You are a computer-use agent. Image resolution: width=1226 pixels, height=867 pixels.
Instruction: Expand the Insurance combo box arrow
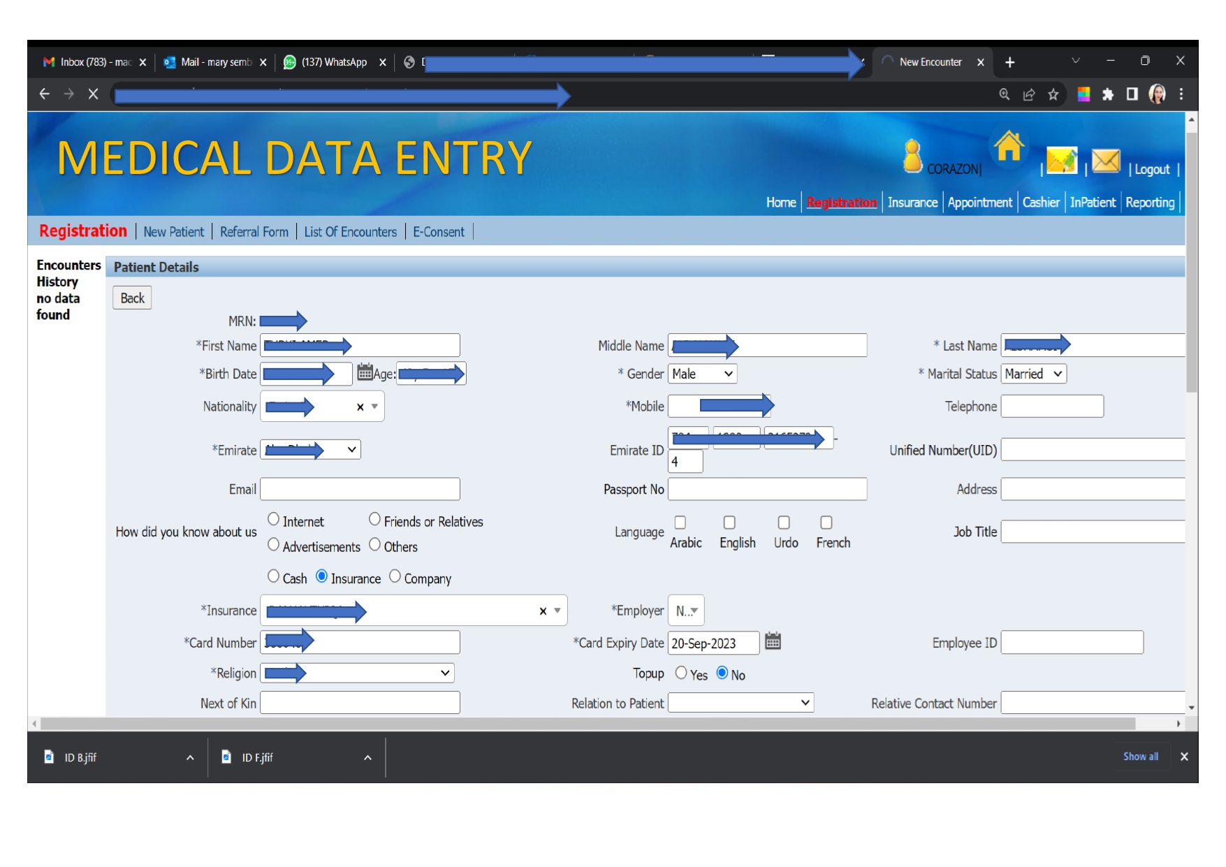pos(557,611)
